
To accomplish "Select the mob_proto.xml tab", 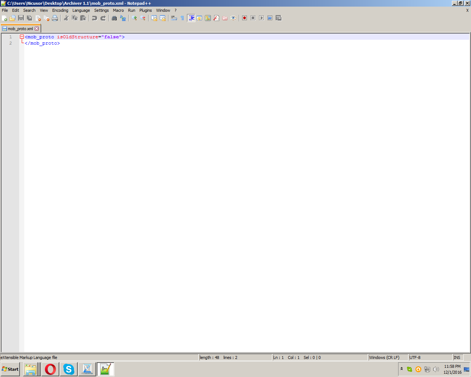I will pyautogui.click(x=21, y=29).
